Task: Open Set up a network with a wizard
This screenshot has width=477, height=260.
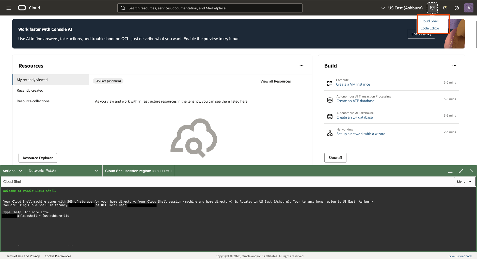Action: 361,134
